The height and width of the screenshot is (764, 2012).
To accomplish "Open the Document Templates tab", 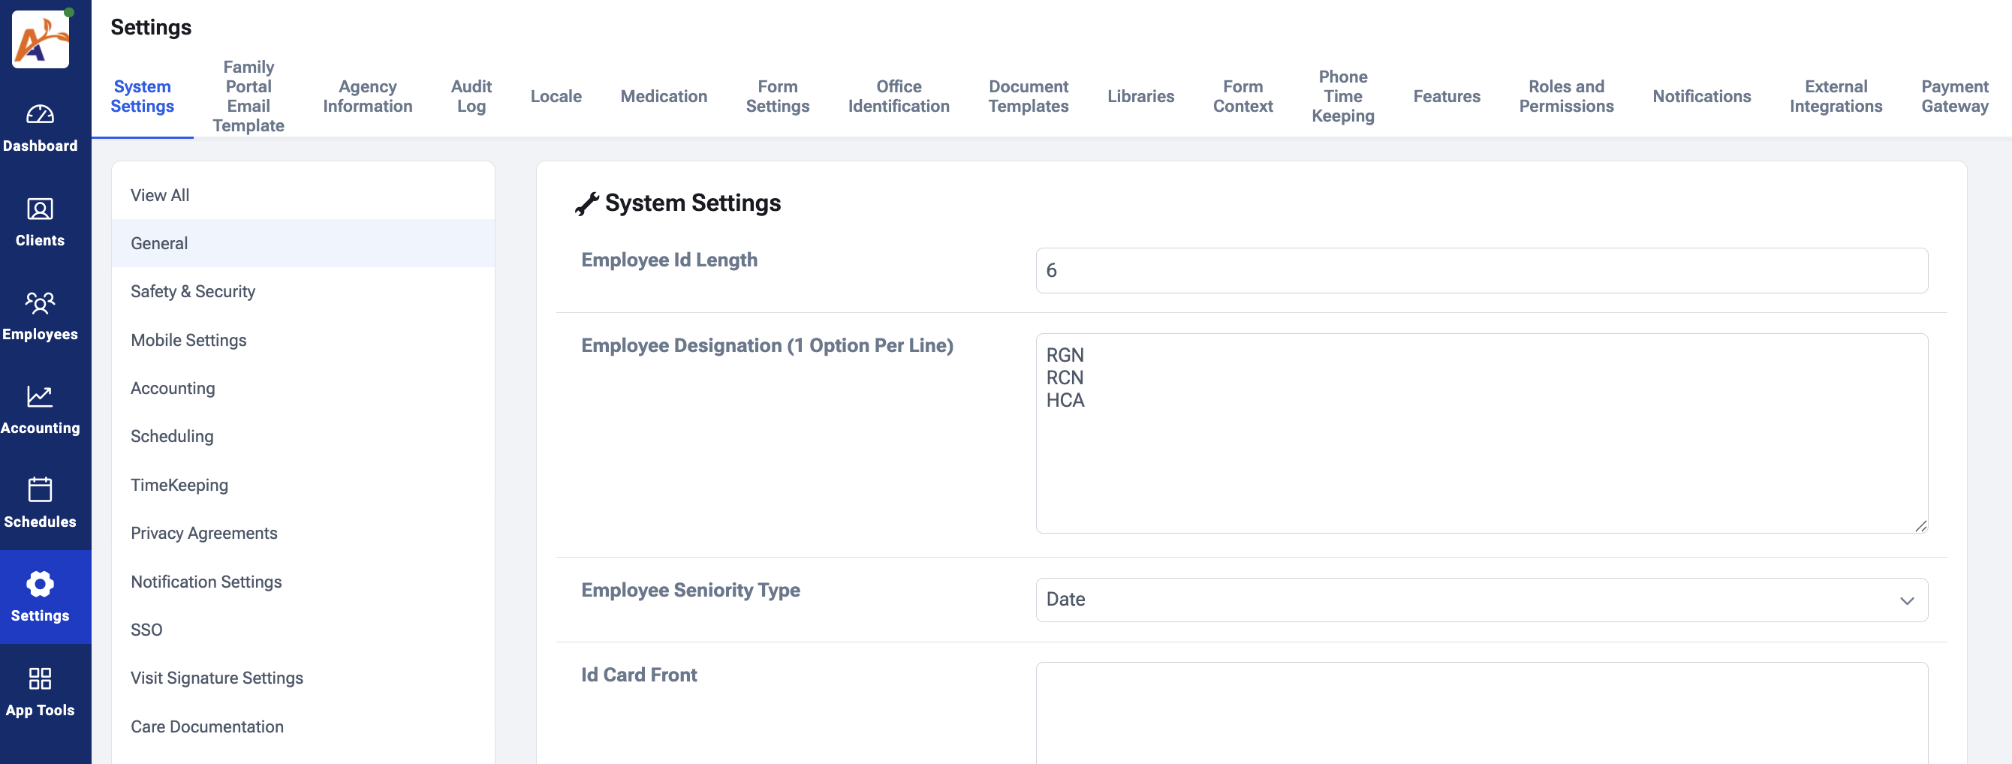I will point(1028,96).
